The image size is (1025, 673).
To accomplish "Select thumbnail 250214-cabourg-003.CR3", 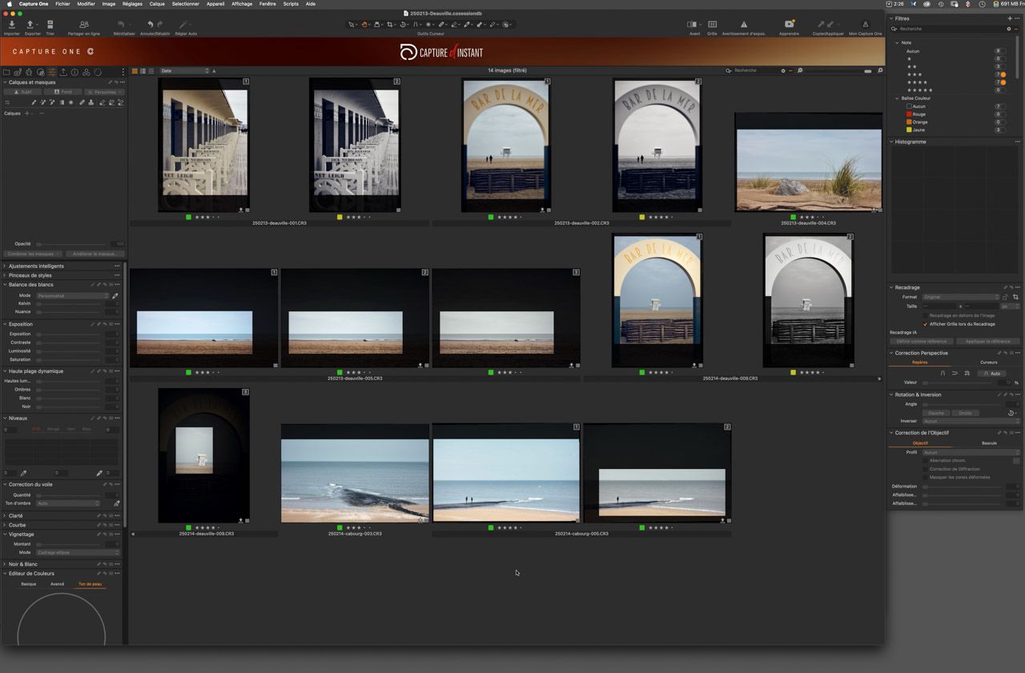I will [x=355, y=473].
